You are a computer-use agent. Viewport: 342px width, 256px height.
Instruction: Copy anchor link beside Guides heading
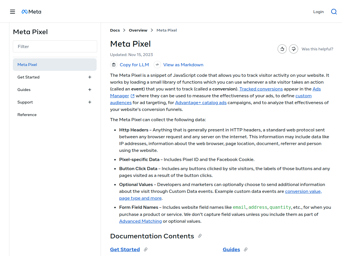click(x=246, y=249)
